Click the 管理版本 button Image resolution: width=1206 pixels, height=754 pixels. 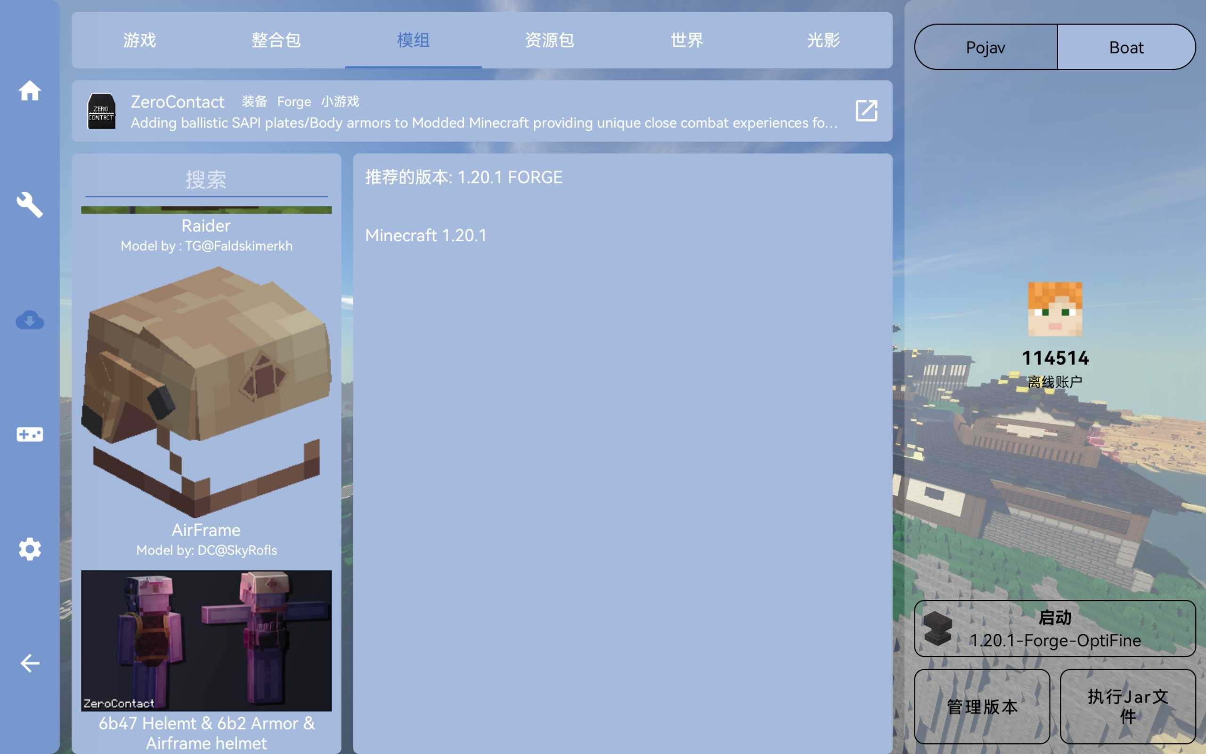(982, 706)
